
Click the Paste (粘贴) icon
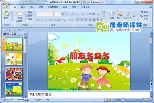tap(6, 13)
